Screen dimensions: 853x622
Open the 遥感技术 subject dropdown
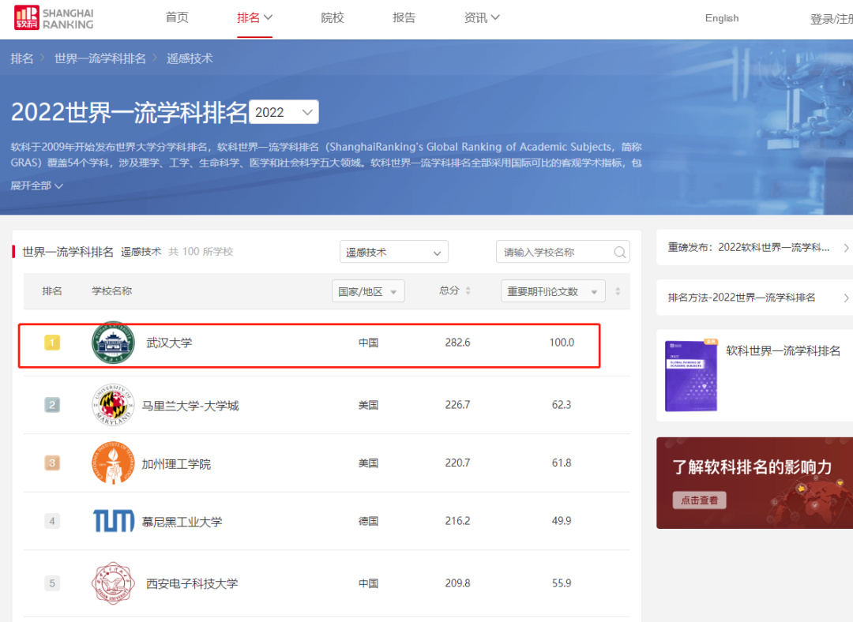point(394,253)
